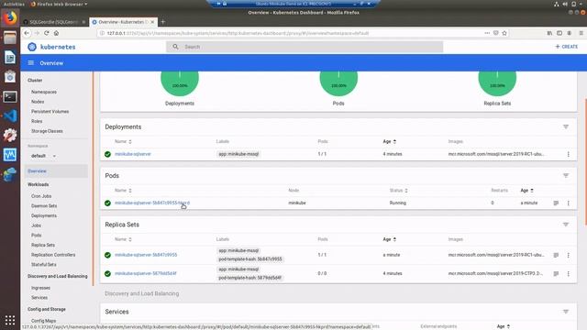
Task: Open replica set minikube-sqlserver-5879dd5d4f link
Action: point(145,273)
